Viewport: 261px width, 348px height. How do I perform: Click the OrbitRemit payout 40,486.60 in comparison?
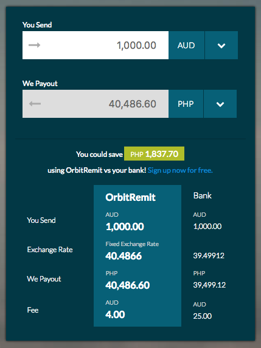click(x=127, y=285)
